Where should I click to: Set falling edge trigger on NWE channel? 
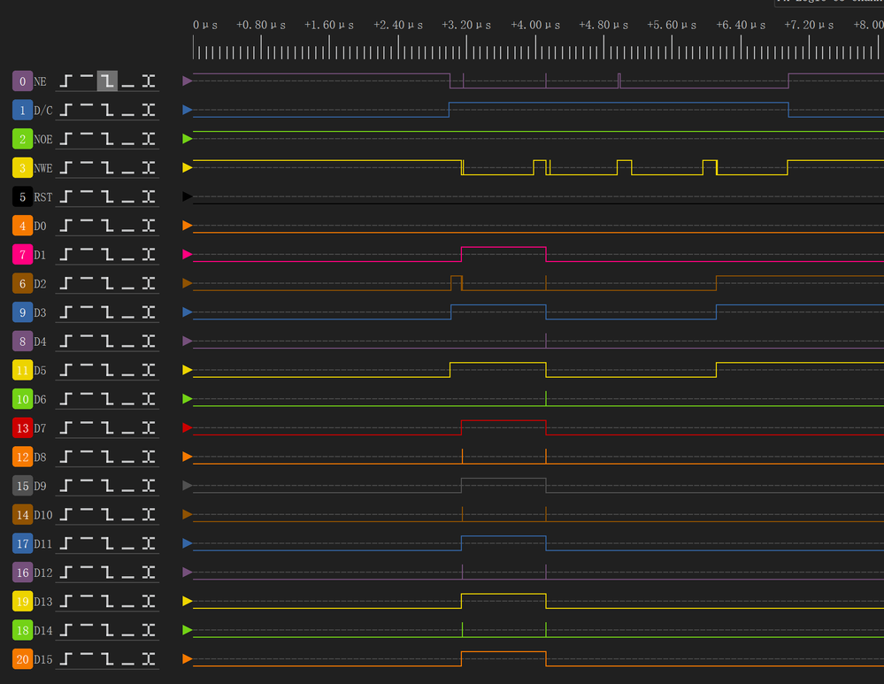pyautogui.click(x=107, y=167)
